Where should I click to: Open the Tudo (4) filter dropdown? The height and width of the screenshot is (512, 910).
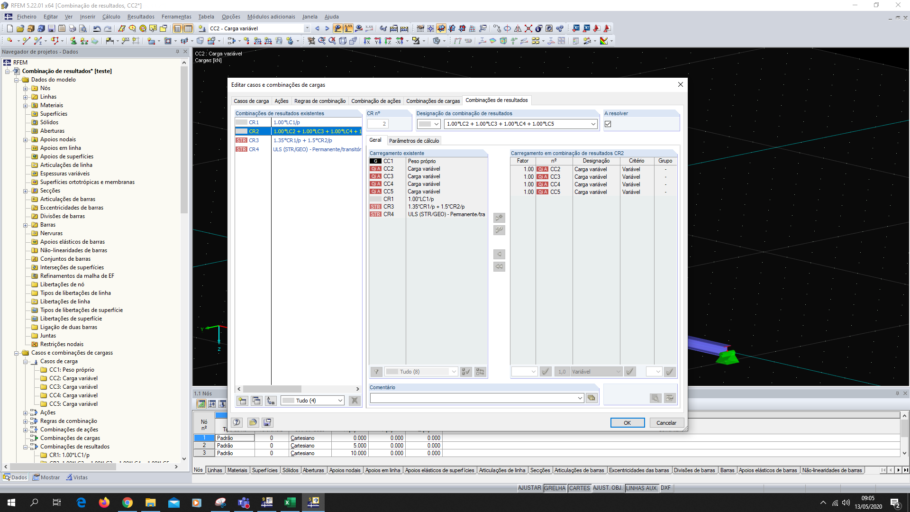click(340, 401)
